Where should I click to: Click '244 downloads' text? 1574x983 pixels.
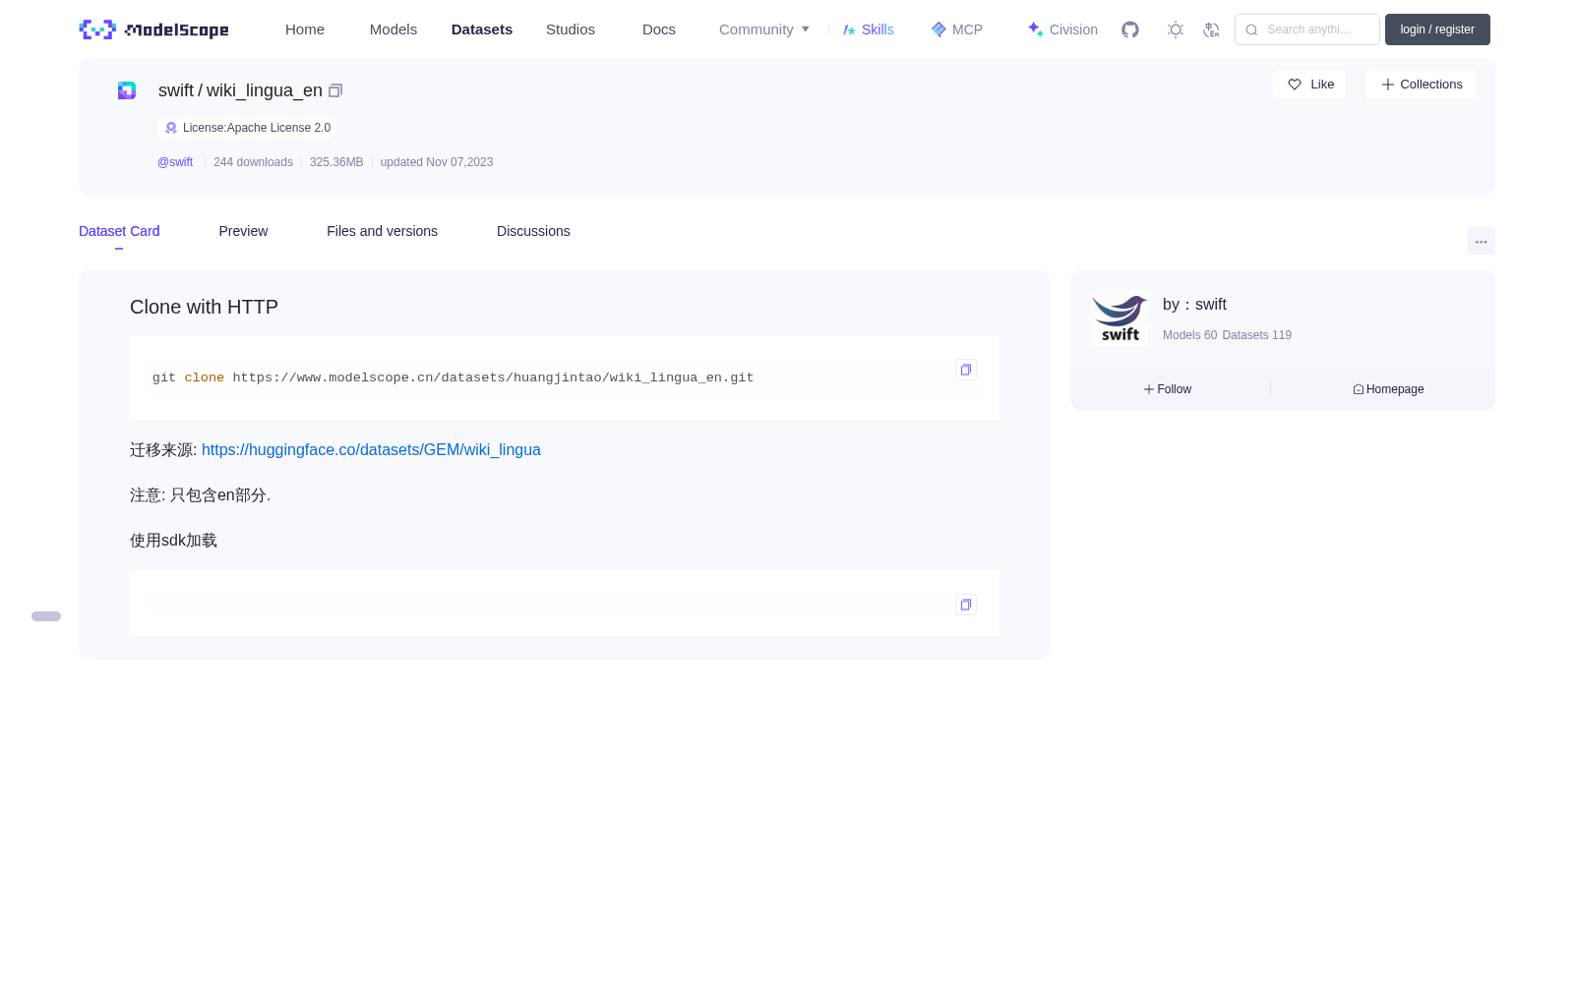253,162
